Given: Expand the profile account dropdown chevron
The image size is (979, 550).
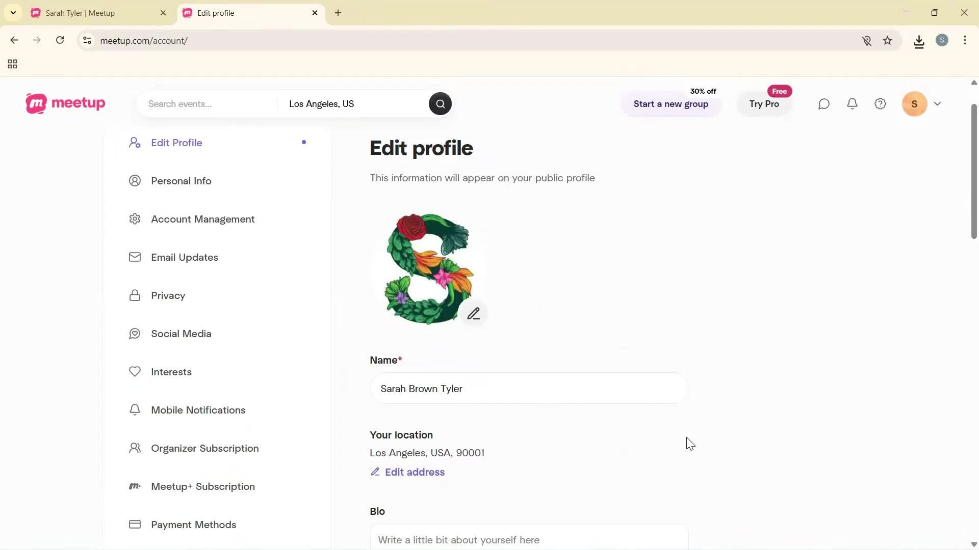Looking at the screenshot, I should pos(938,103).
